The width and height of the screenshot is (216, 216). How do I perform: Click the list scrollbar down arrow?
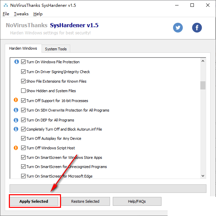pos(203,176)
